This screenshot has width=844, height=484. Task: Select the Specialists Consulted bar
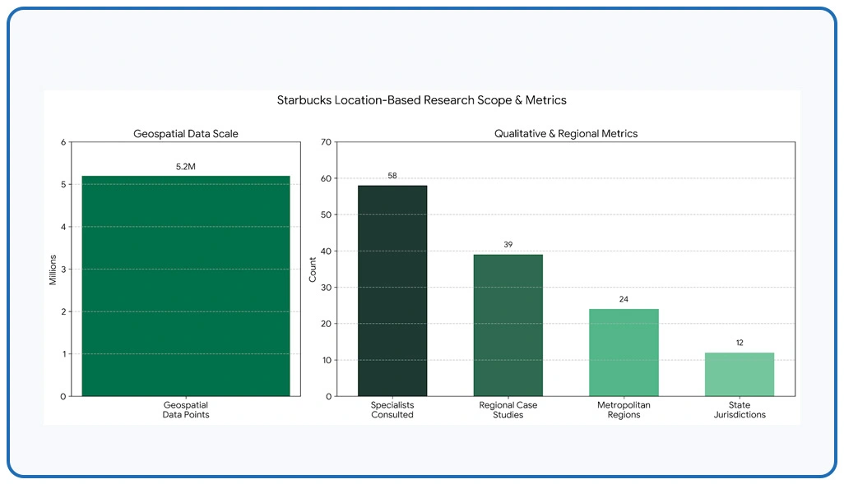392,291
